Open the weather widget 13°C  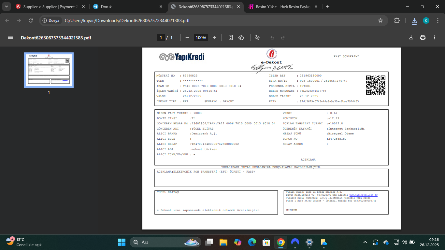coord(24,242)
